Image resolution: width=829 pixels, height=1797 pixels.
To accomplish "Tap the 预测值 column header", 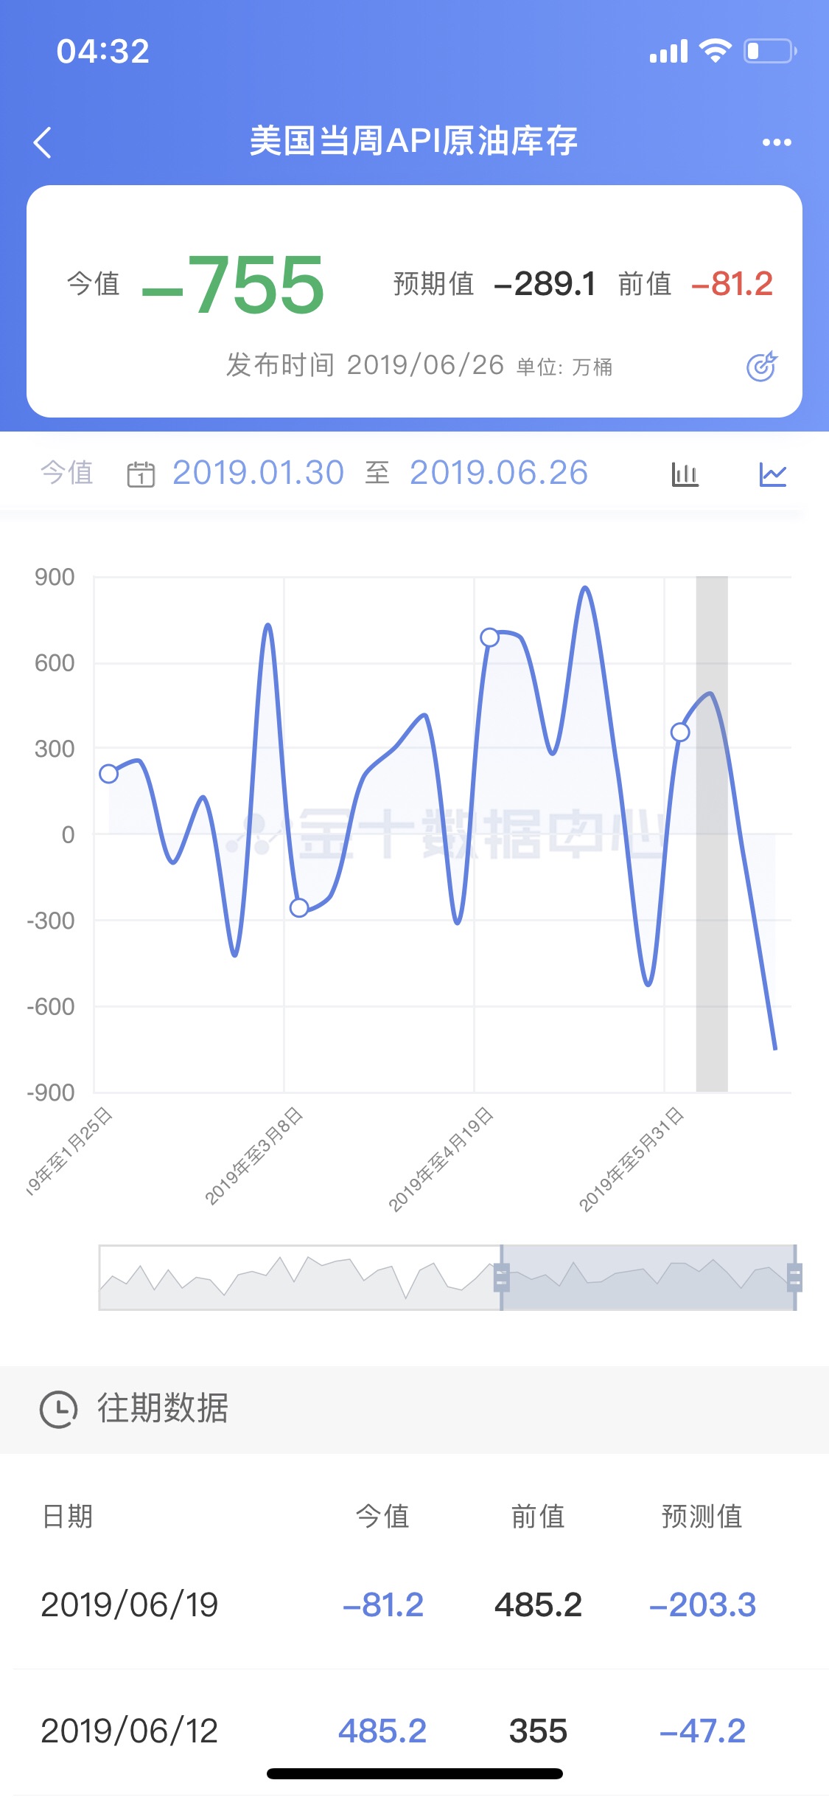I will pos(702,1517).
